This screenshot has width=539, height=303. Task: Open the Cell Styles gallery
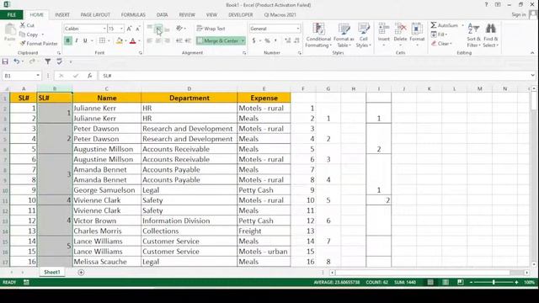[x=363, y=35]
